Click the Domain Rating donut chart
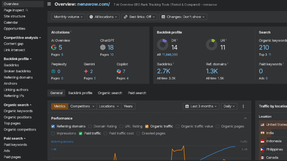The height and width of the screenshot is (161, 287). pyautogui.click(x=163, y=44)
